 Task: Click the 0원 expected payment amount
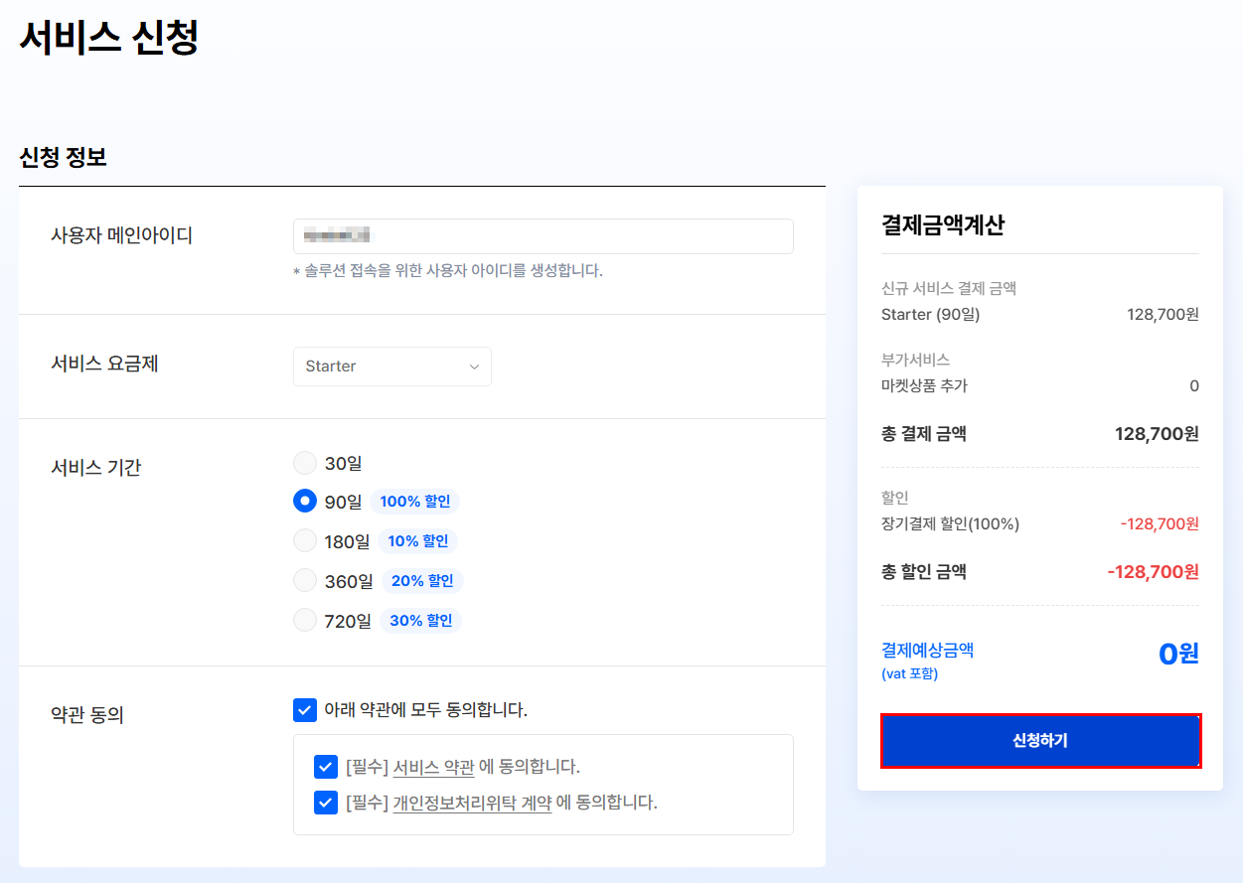(1177, 654)
